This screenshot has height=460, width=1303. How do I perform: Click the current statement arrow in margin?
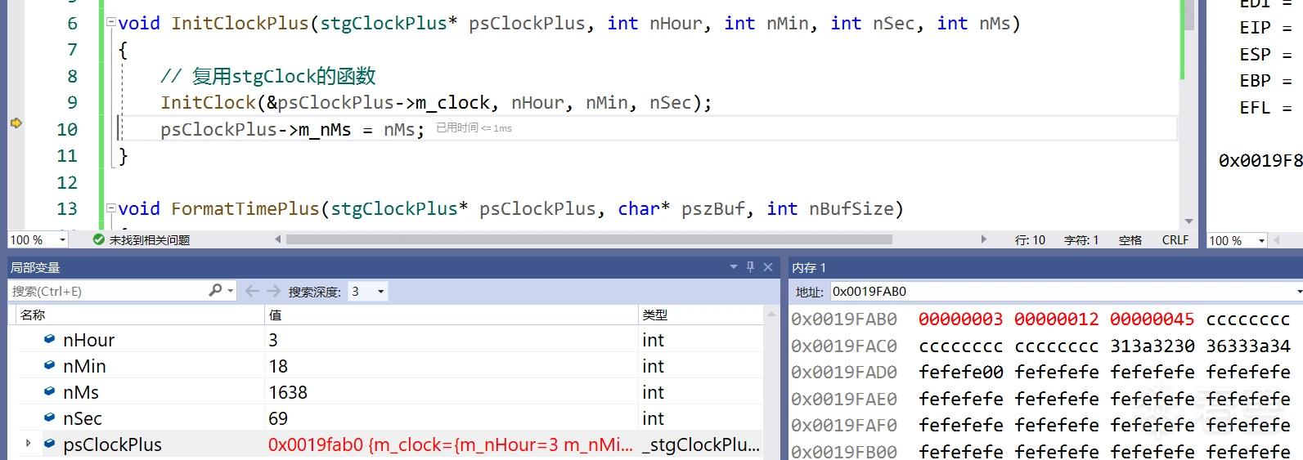coord(16,123)
